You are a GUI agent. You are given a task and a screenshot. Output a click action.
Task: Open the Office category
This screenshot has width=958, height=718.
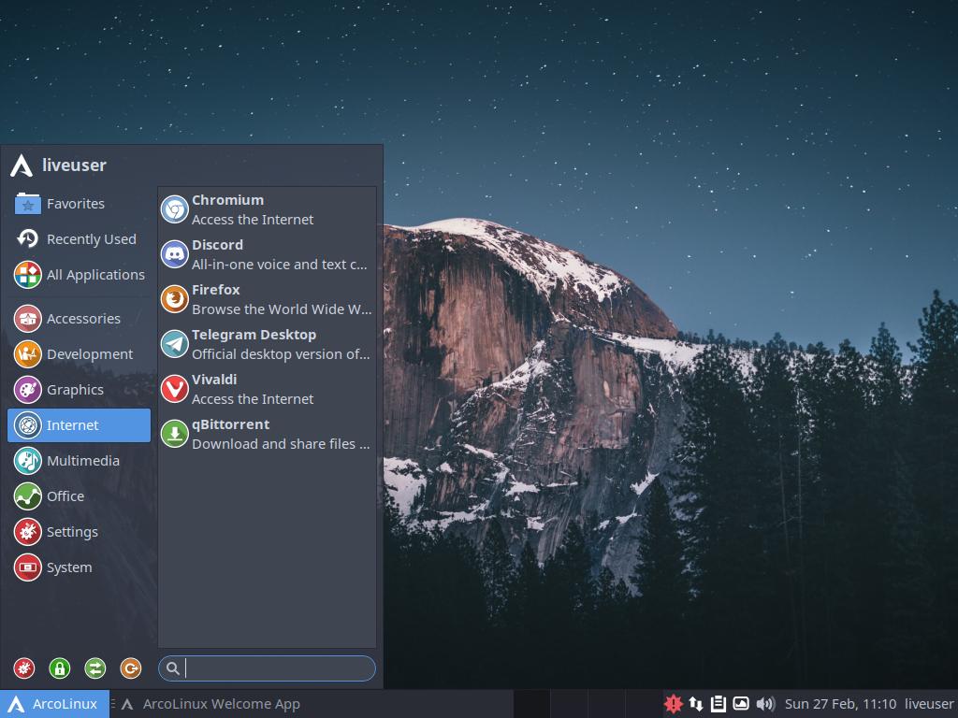point(79,496)
